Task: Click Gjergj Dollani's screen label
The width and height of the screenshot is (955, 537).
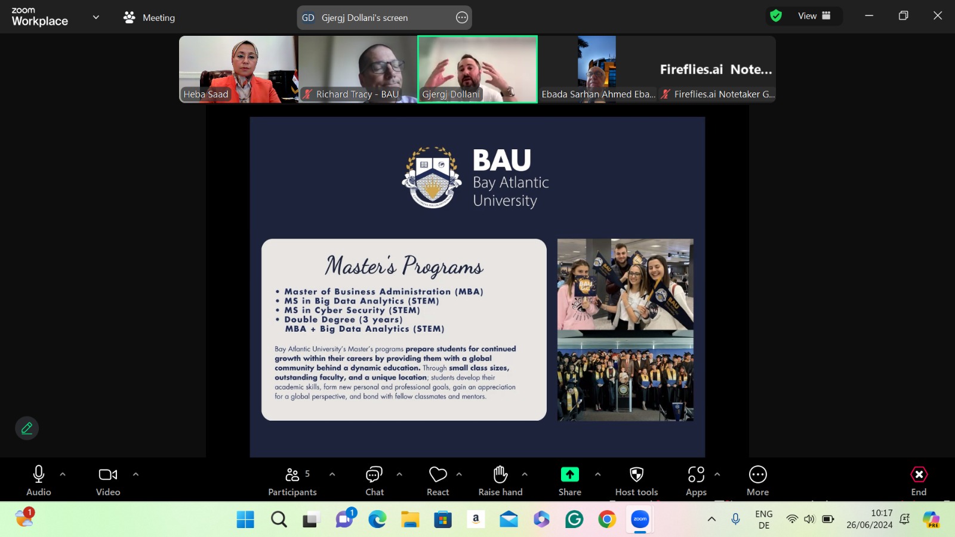Action: (x=365, y=18)
